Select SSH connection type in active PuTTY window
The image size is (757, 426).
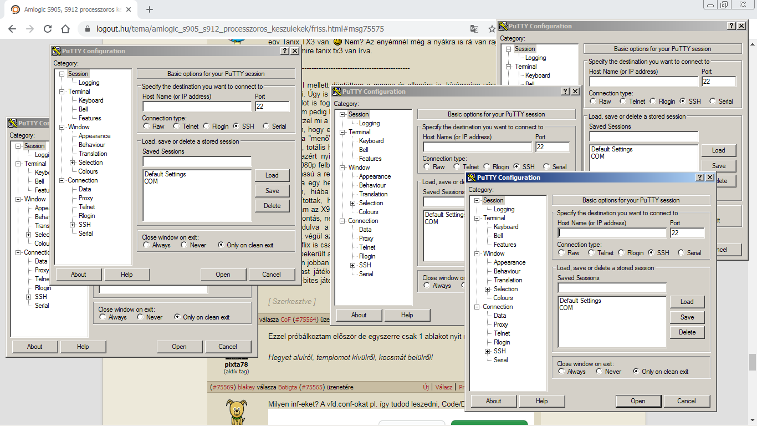pos(652,253)
